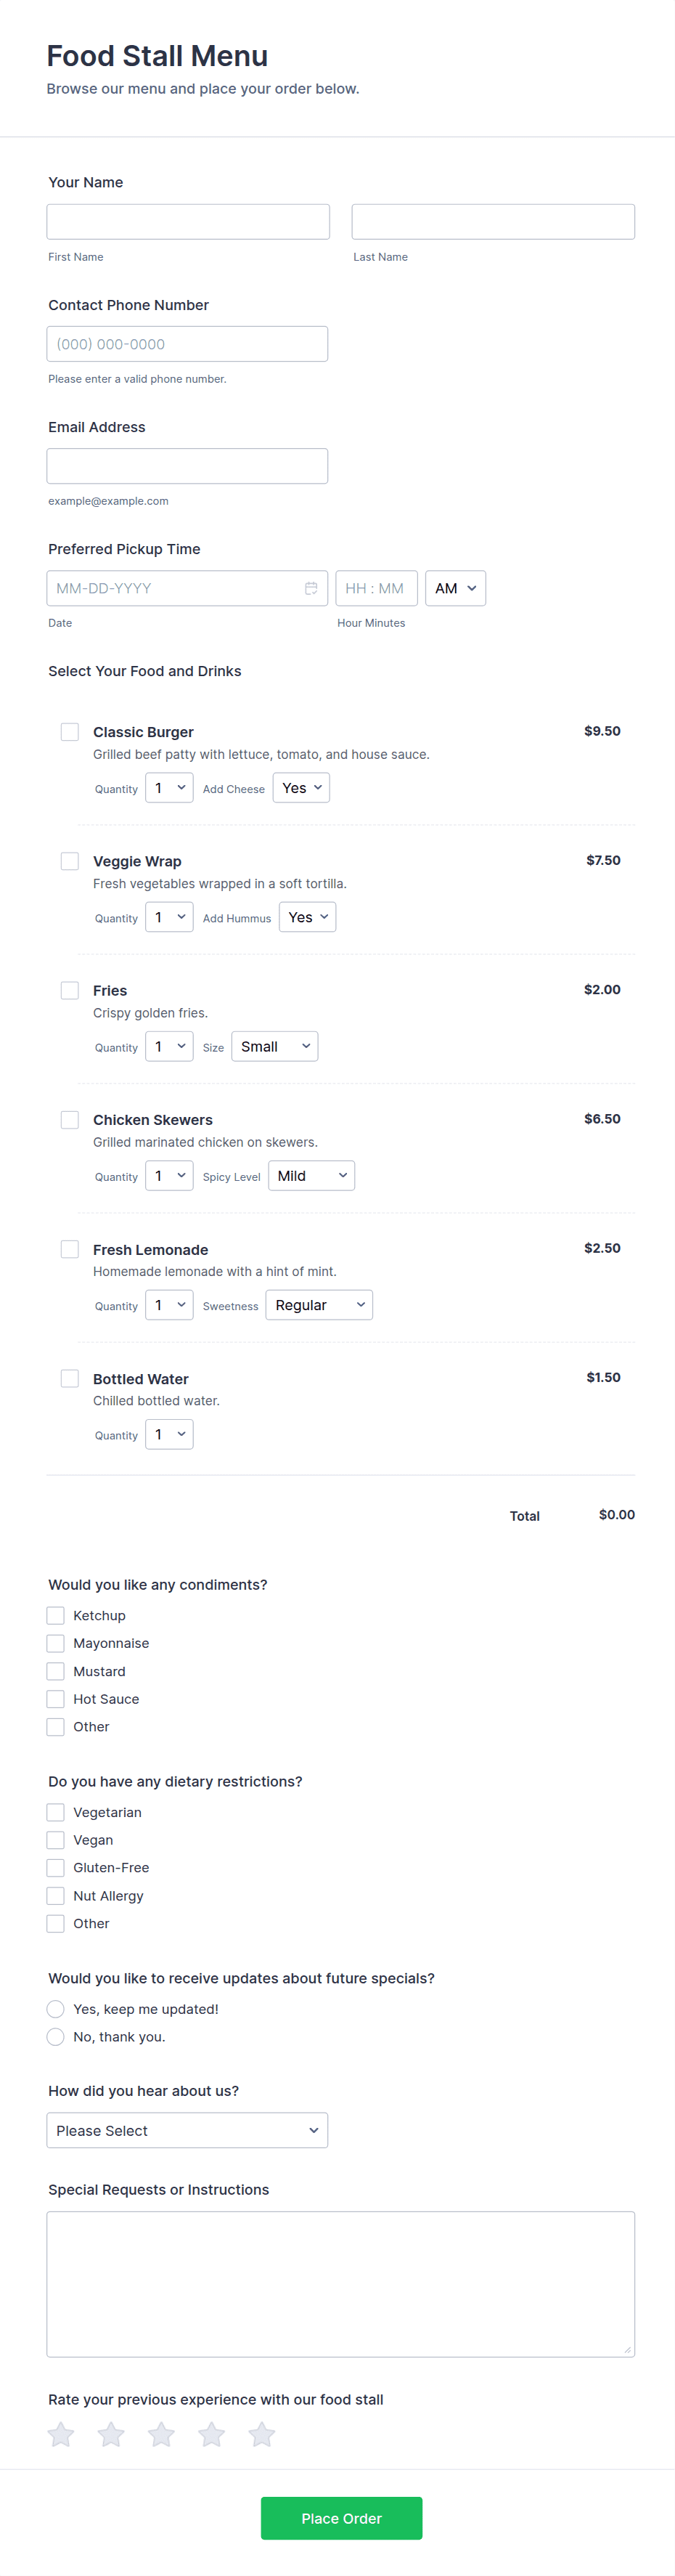Screen dimensions: 675x2576
Task: Select "No, thank you." radio option
Action: click(x=56, y=2037)
